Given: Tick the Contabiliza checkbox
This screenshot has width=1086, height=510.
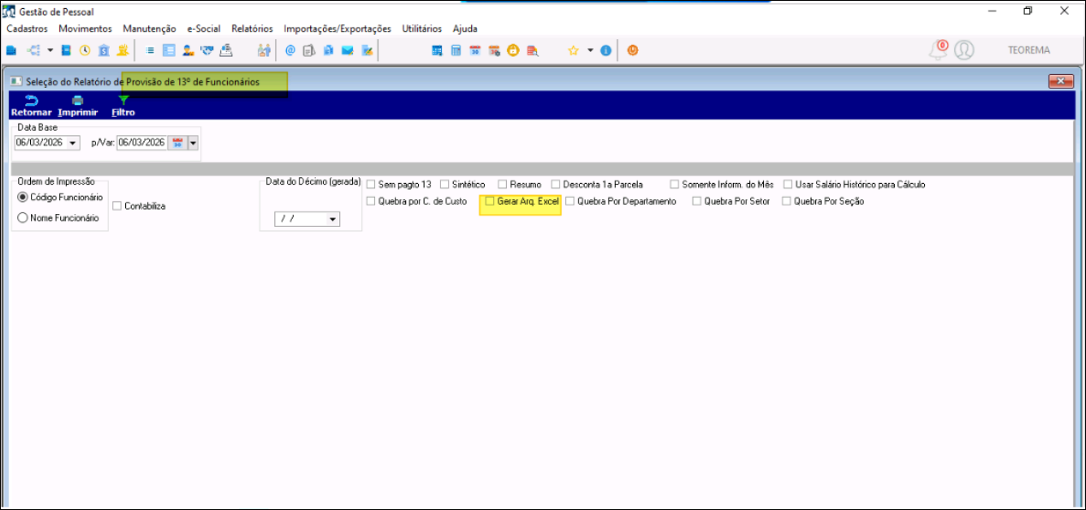Looking at the screenshot, I should click(x=118, y=206).
